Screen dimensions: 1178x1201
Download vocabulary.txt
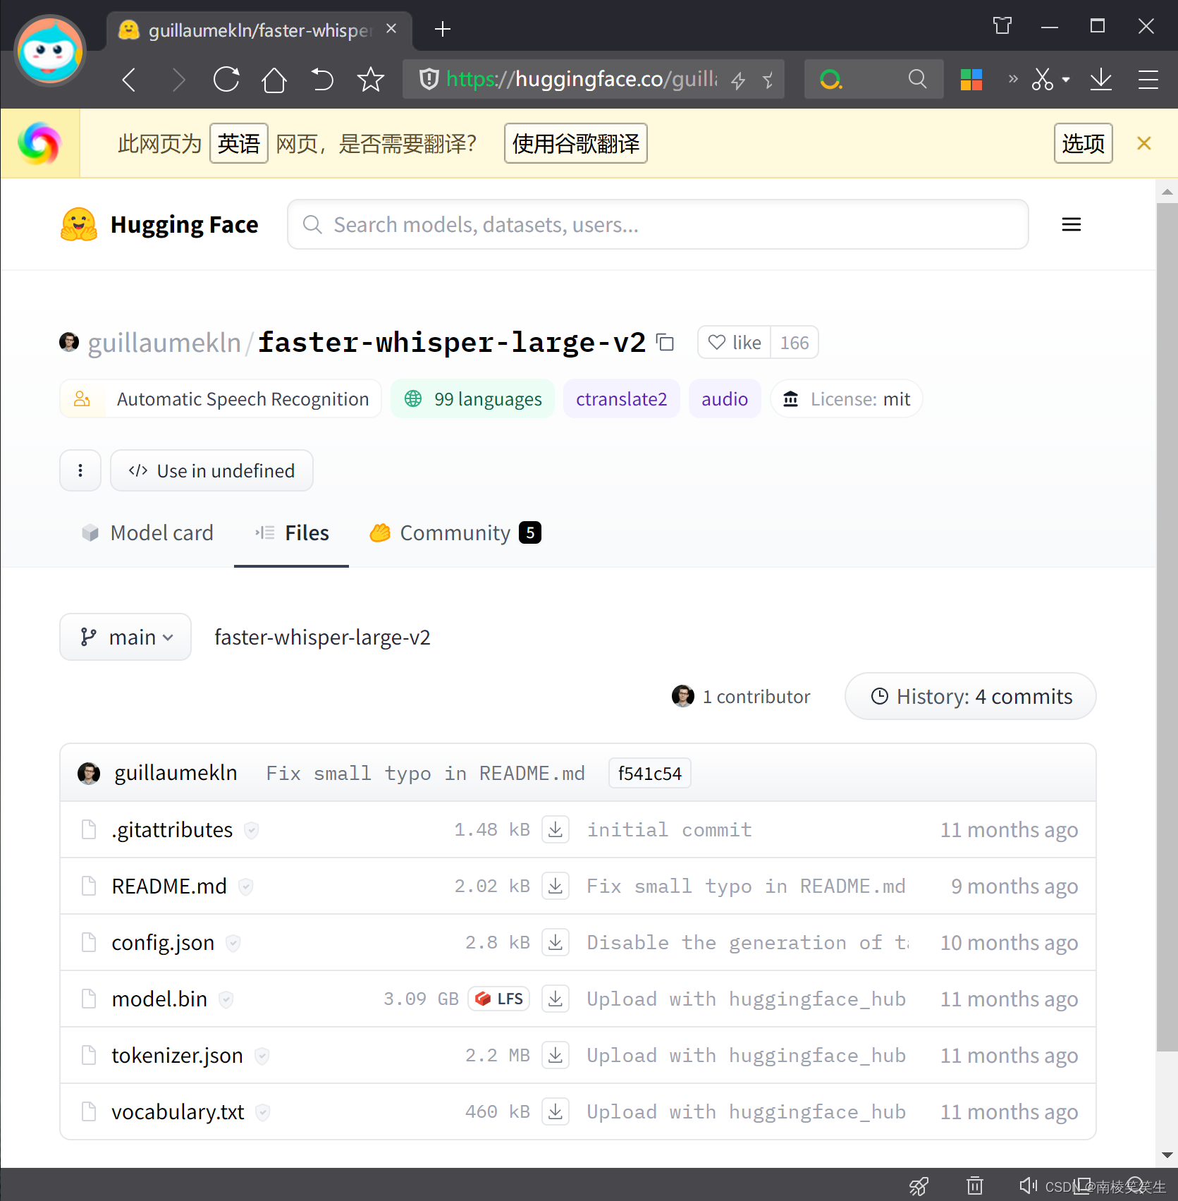tap(556, 1111)
